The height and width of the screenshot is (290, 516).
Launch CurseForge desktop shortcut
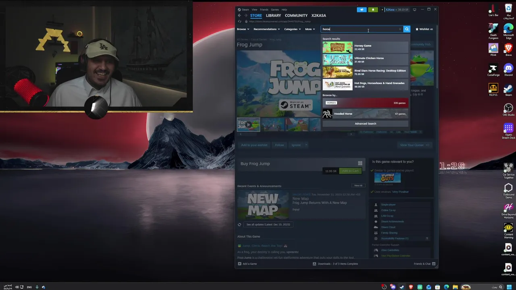tap(493, 70)
